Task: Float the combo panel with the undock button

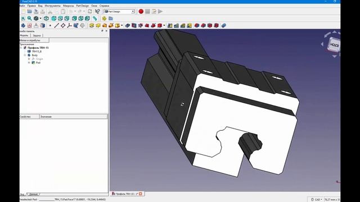Action: 102,31
